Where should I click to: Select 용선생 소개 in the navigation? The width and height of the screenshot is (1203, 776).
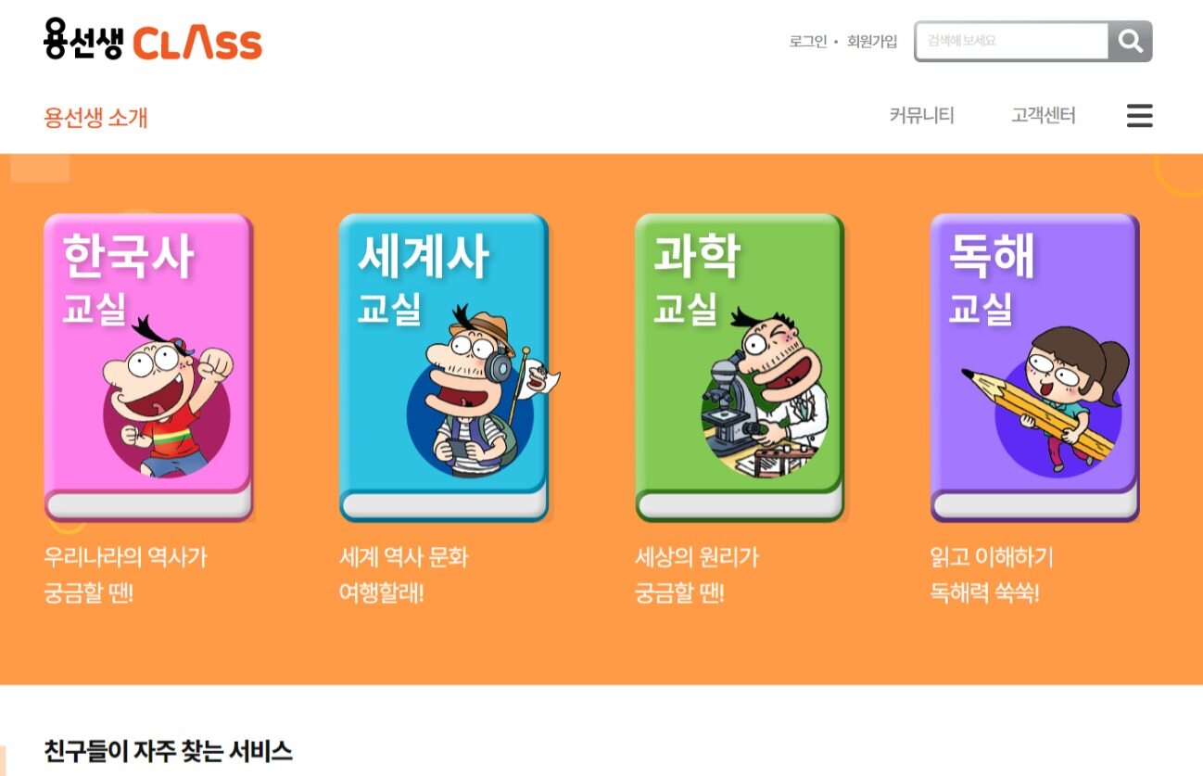(x=95, y=118)
